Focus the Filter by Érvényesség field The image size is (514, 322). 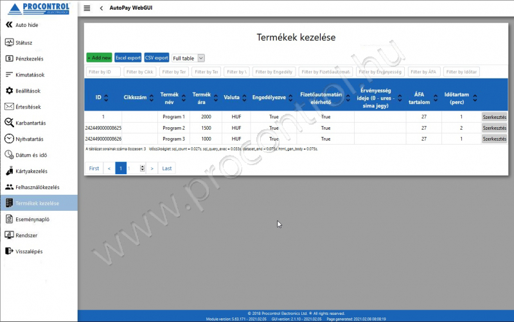380,72
